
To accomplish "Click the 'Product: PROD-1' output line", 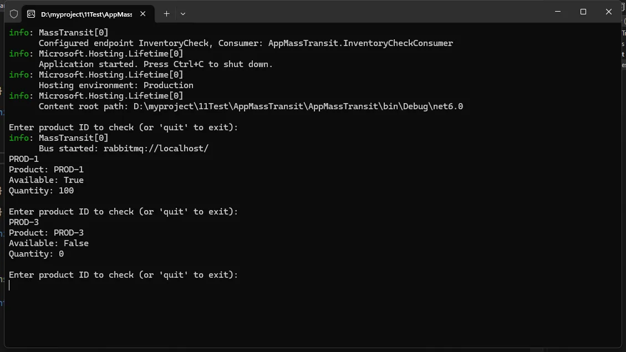I will pos(46,170).
